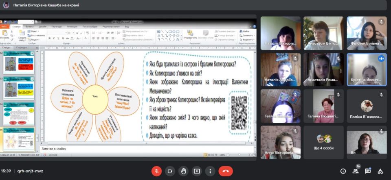The width and height of the screenshot is (391, 180).
Task: Switch to the Главная ribbon tab
Action: point(16,26)
